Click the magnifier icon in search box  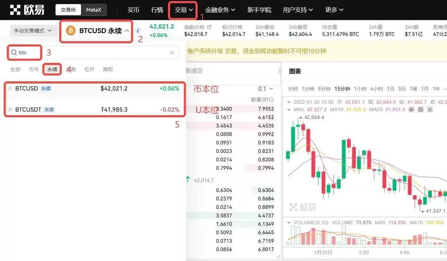(14, 52)
